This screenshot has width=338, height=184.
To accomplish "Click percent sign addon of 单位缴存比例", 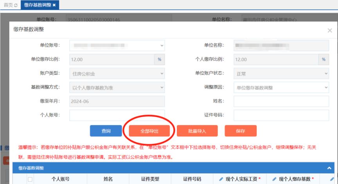I will tap(160, 60).
